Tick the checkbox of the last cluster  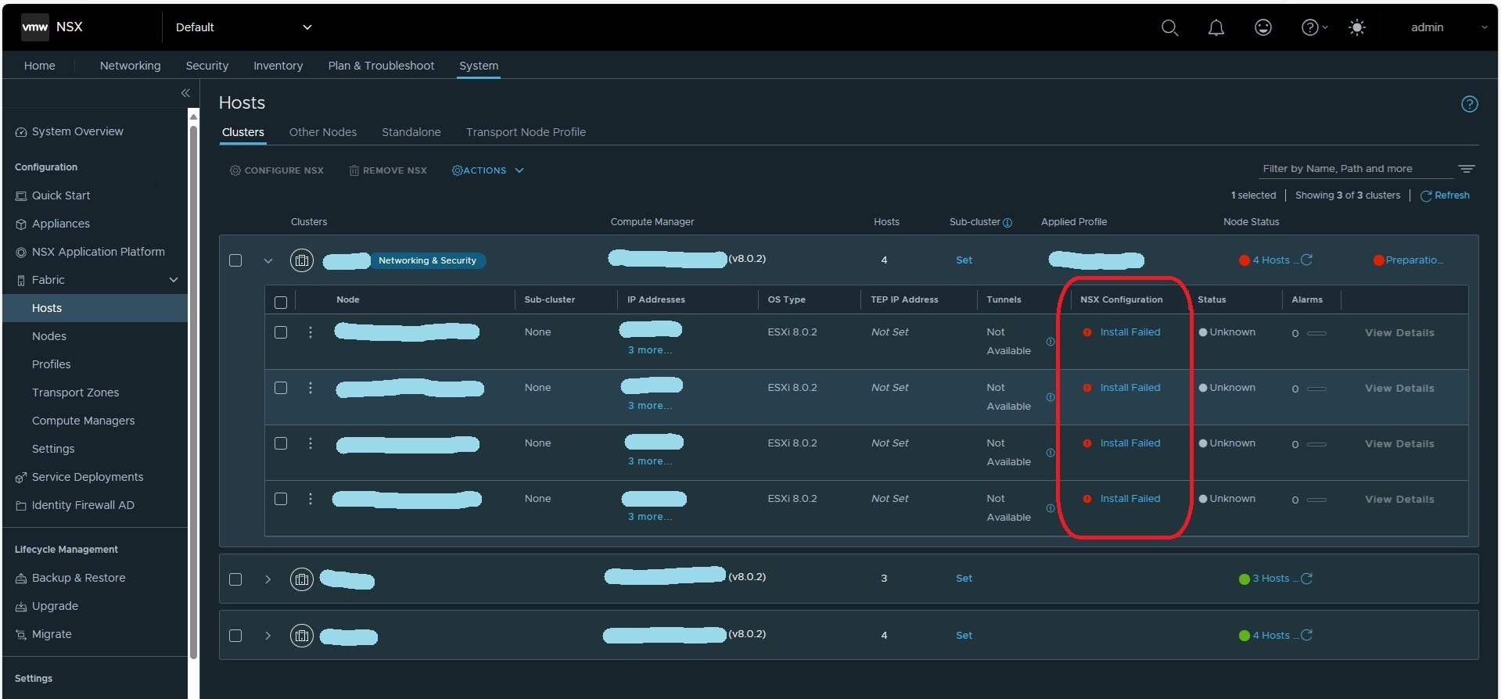tap(235, 636)
